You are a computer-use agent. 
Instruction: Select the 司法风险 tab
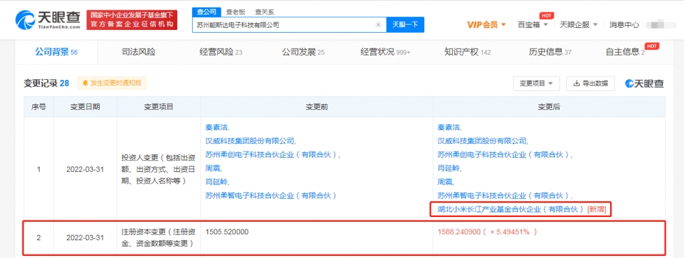click(x=138, y=52)
